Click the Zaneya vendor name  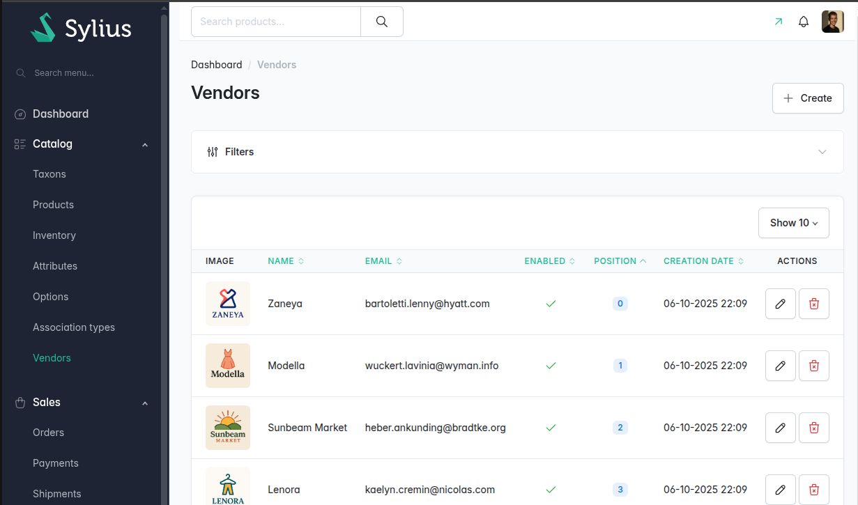pyautogui.click(x=285, y=304)
